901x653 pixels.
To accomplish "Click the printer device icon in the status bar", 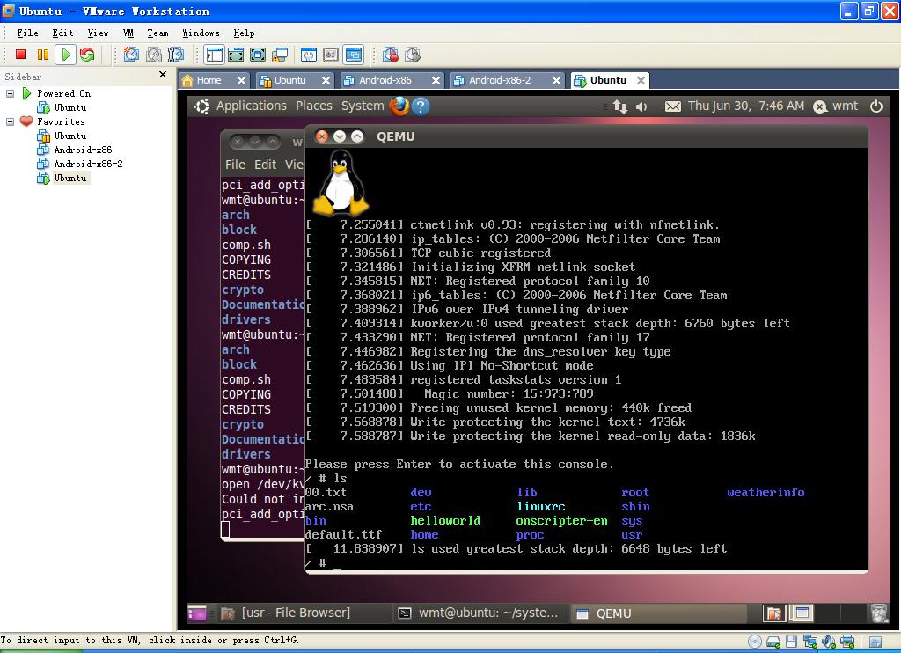I will (847, 642).
